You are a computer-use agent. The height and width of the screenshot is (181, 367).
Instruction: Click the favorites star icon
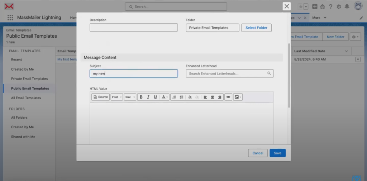[x=301, y=6]
